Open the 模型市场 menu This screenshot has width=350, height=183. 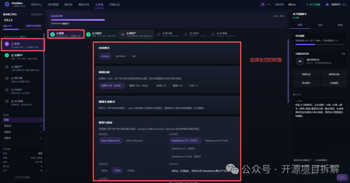coord(84,5)
